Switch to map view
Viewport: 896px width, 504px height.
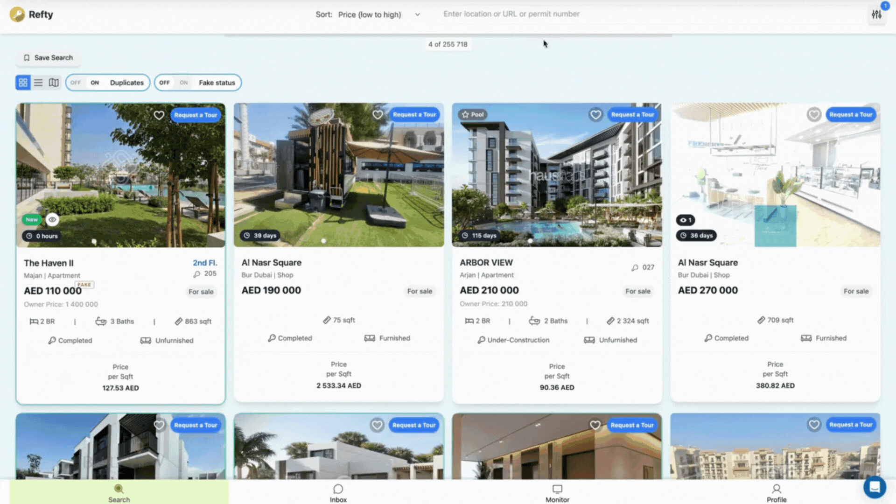[54, 83]
